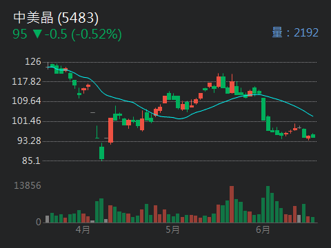This screenshot has width=331, height=248.
Task: Click the gray volume bar at chart start
Action: coord(48,219)
